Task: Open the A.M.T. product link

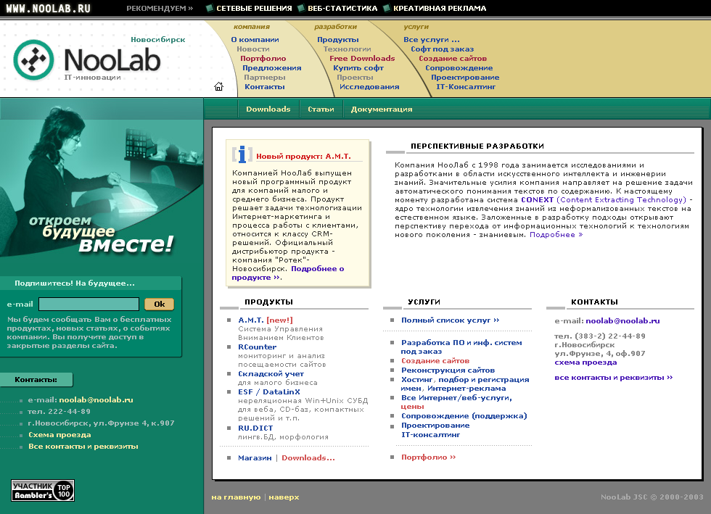Action: coord(251,320)
